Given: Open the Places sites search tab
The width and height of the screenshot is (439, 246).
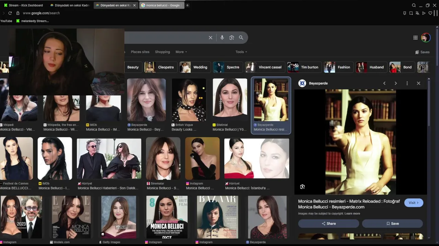Looking at the screenshot, I should point(140,52).
